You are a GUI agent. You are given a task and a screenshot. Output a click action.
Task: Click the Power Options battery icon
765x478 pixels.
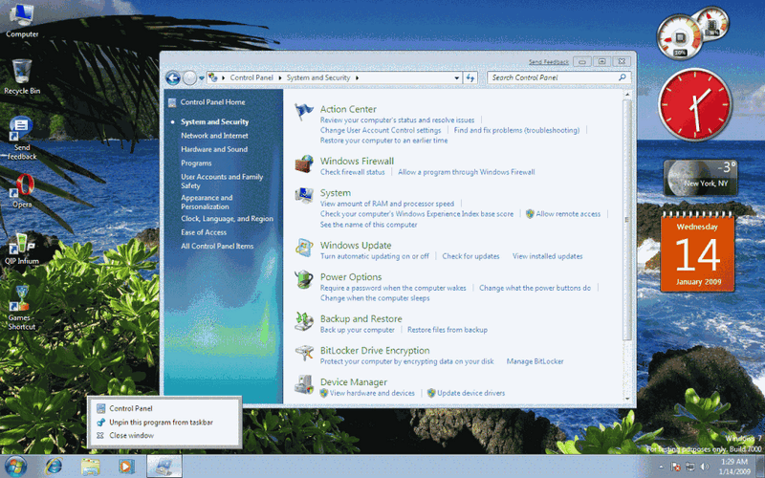pos(304,279)
